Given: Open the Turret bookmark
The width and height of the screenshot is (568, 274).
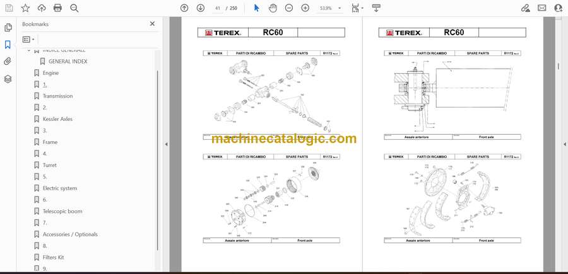Looking at the screenshot, I should pos(50,165).
